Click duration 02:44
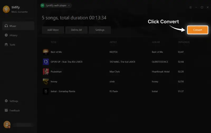 181,62
